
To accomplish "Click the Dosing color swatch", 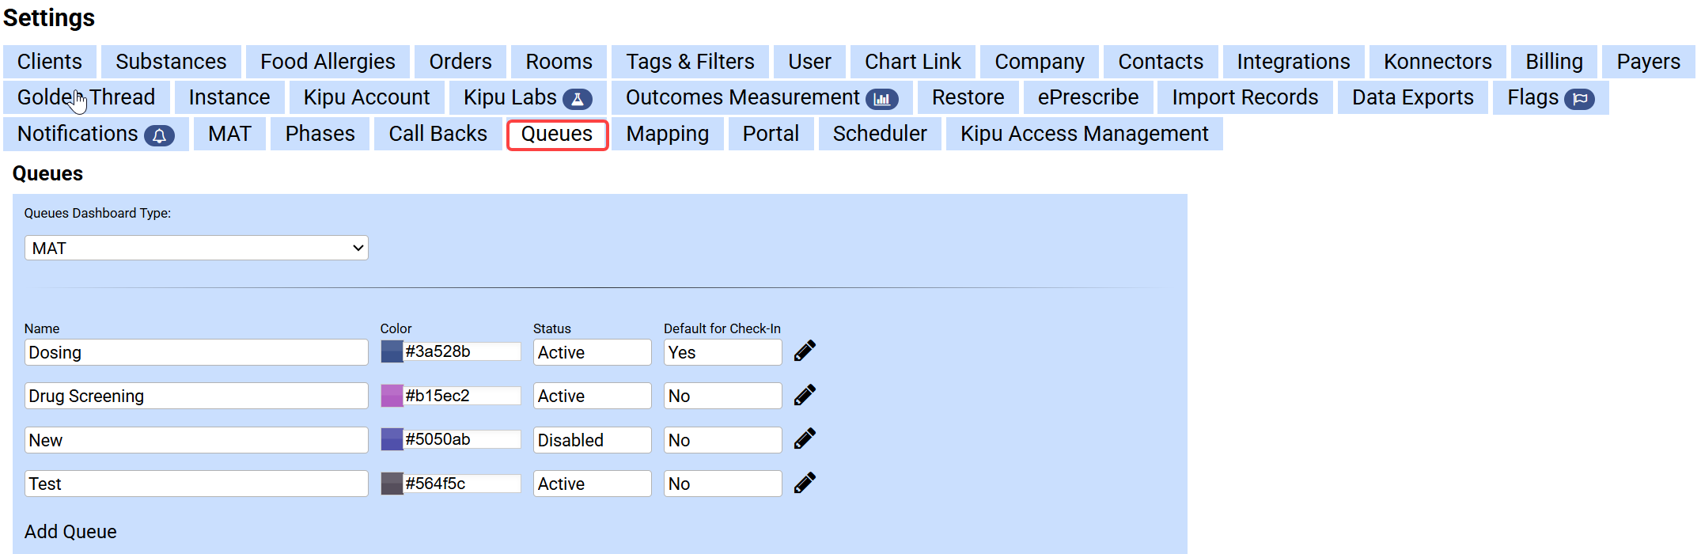I will pos(392,351).
